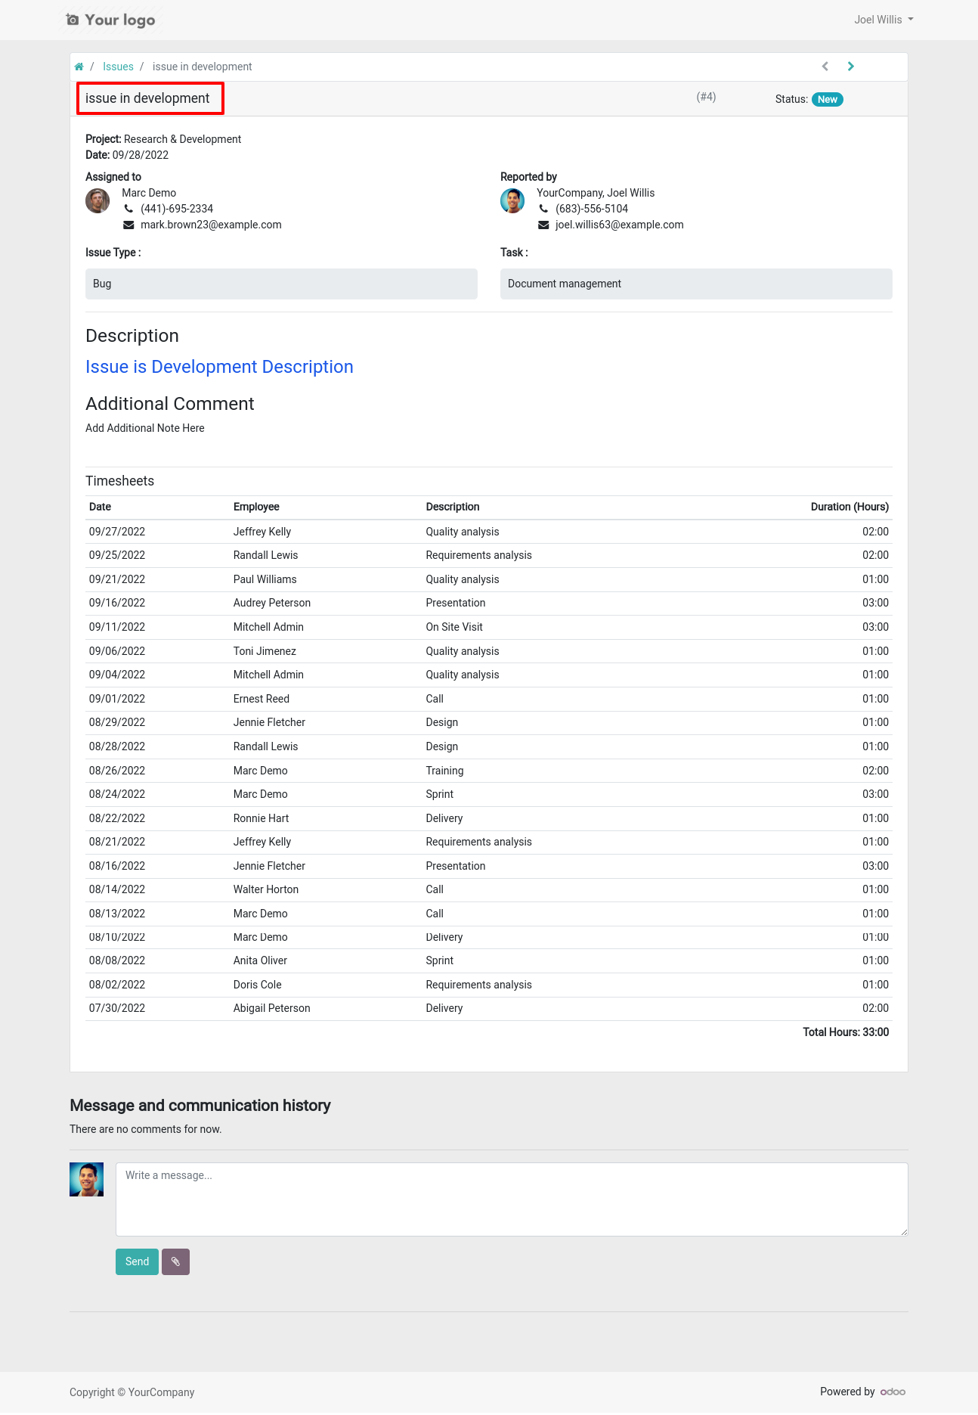This screenshot has width=978, height=1415.
Task: Go to previous issue with left chevron
Action: coord(825,67)
